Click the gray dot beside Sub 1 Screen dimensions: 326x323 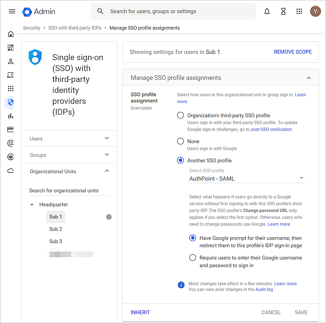pos(109,217)
